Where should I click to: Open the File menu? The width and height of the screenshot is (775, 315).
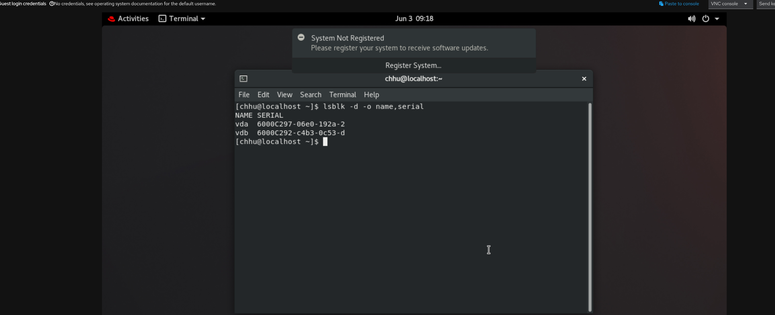[x=244, y=95]
